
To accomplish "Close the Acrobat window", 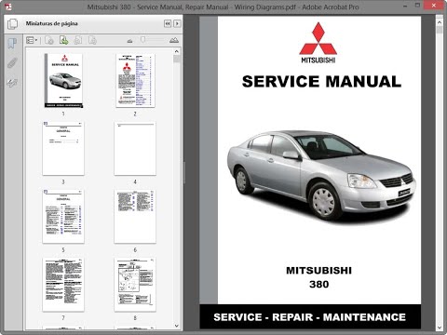I will point(434,5).
